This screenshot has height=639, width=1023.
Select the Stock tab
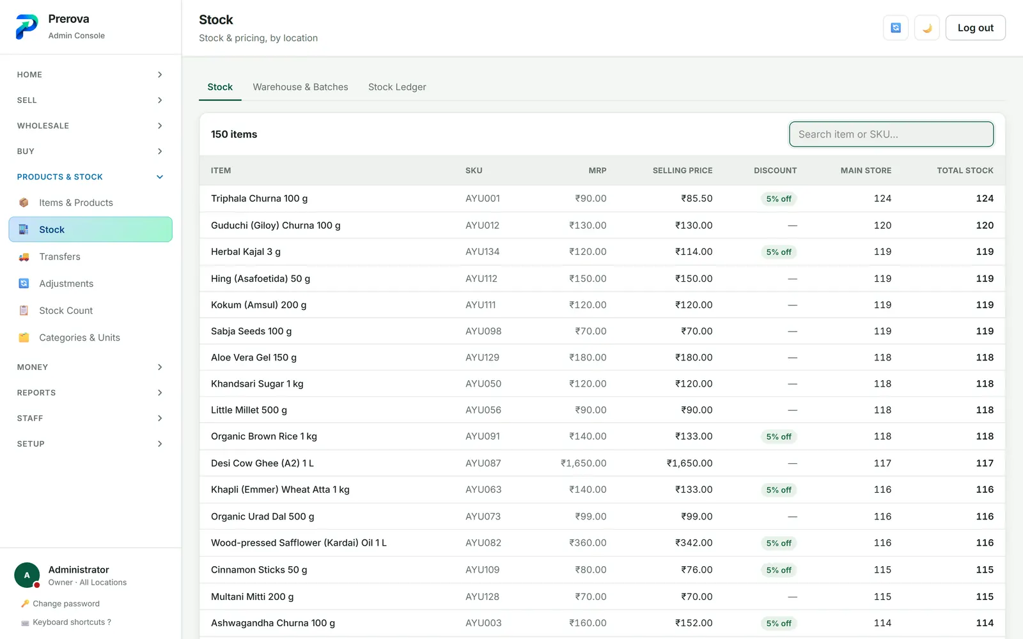click(220, 87)
